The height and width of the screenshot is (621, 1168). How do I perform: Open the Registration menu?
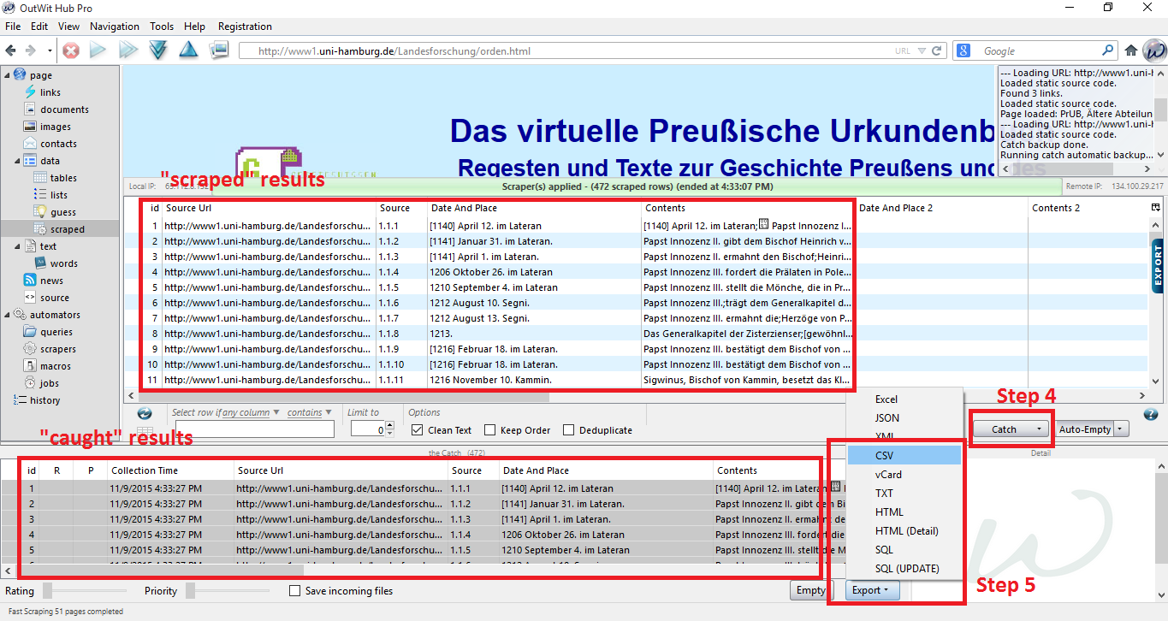pyautogui.click(x=245, y=27)
